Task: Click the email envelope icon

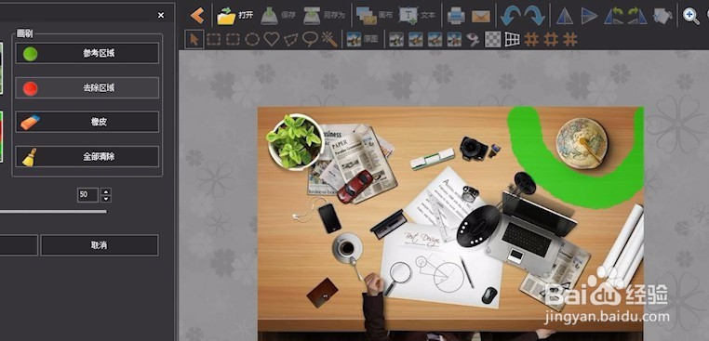Action: click(x=481, y=17)
